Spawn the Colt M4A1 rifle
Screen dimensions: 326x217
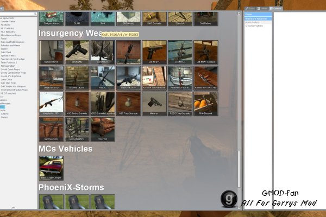point(180,52)
